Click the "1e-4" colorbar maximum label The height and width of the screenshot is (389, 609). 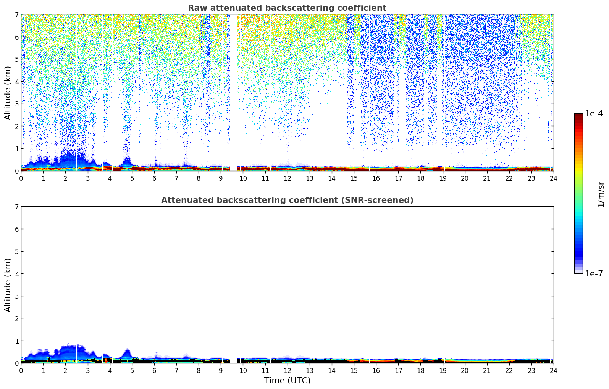click(x=594, y=114)
